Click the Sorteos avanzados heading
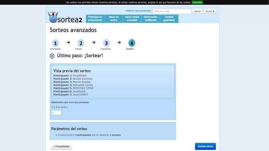 [x=73, y=30]
